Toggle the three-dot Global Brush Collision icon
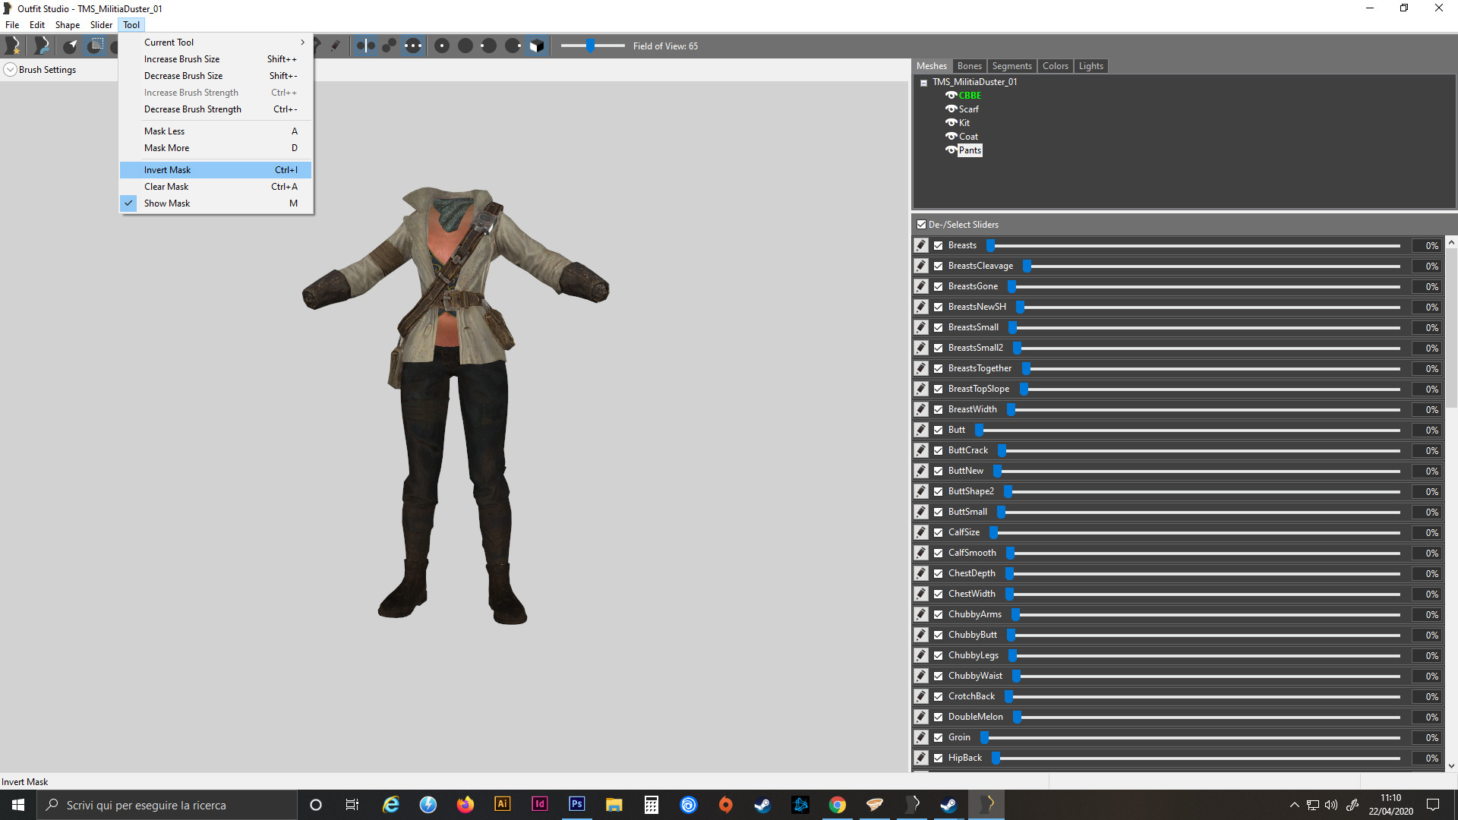Viewport: 1458px width, 820px height. [x=412, y=46]
